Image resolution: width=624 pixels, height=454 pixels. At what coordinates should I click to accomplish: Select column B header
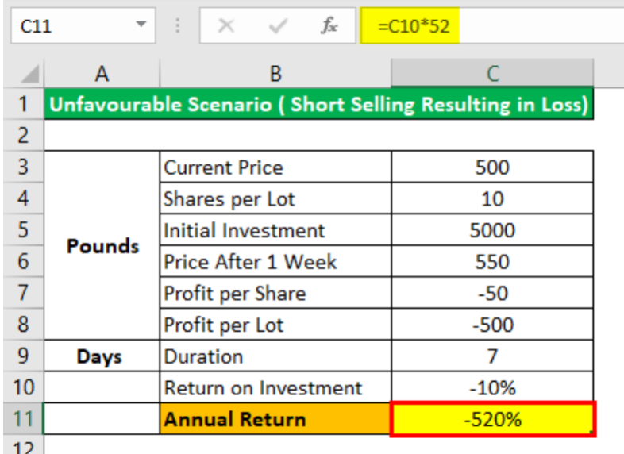point(275,74)
